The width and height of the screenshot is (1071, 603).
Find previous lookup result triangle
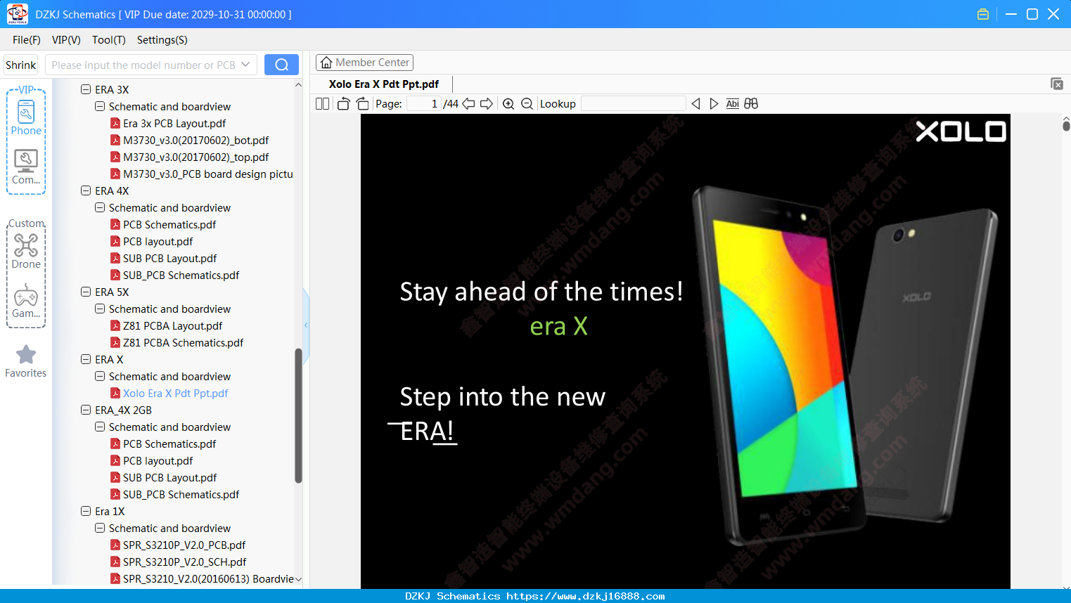point(695,104)
